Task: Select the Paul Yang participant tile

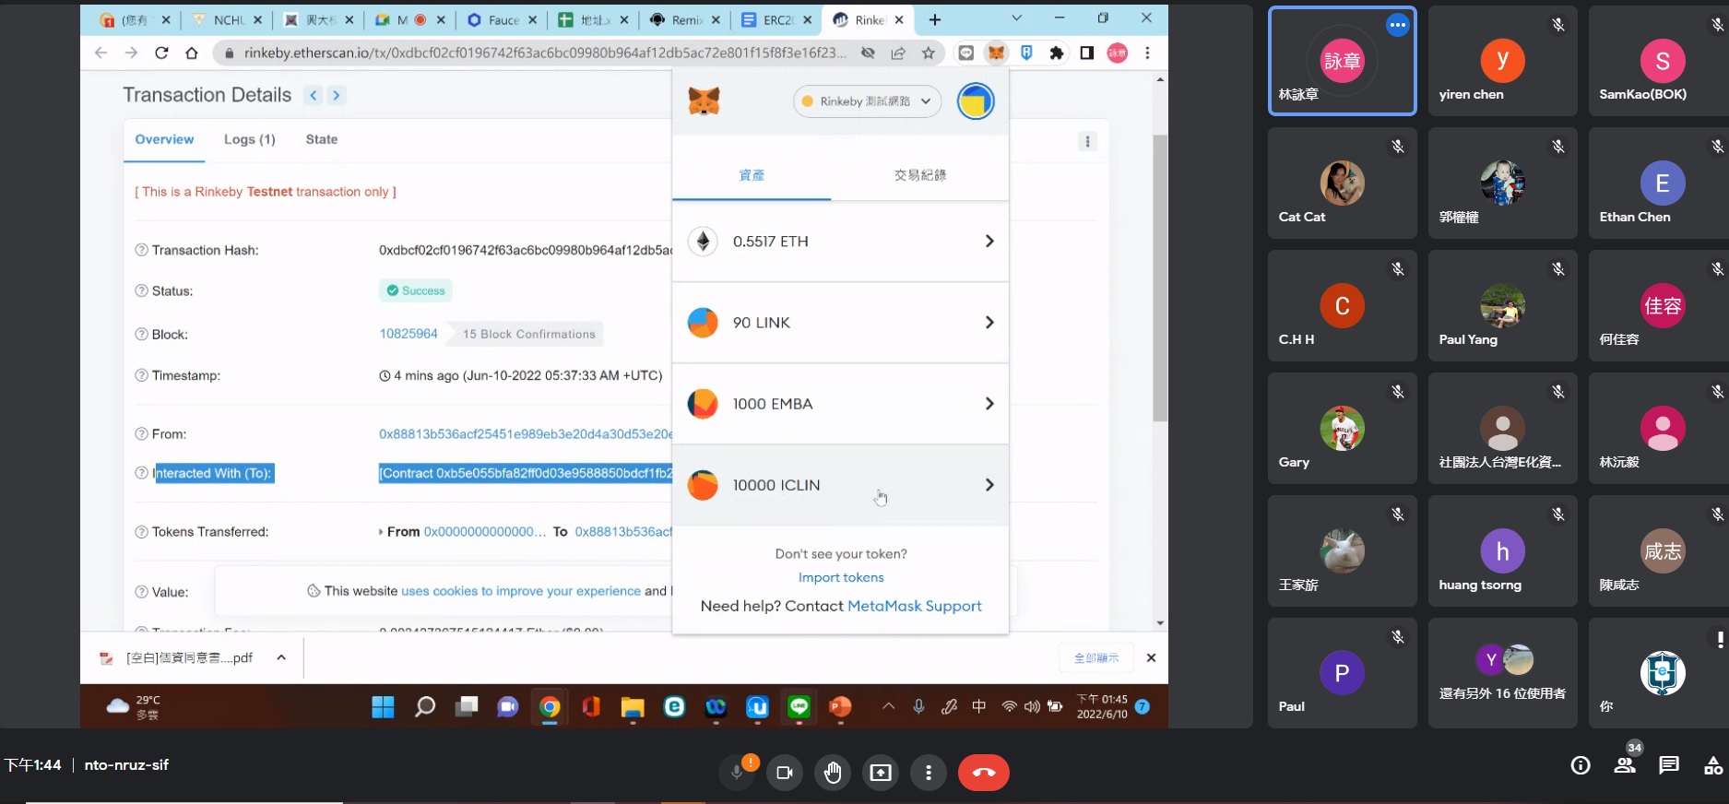Action: (1503, 306)
